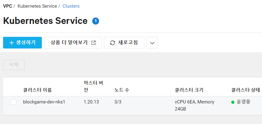Click the 상품 더 알아보기 button
This screenshot has width=262, height=124.
pyautogui.click(x=73, y=43)
